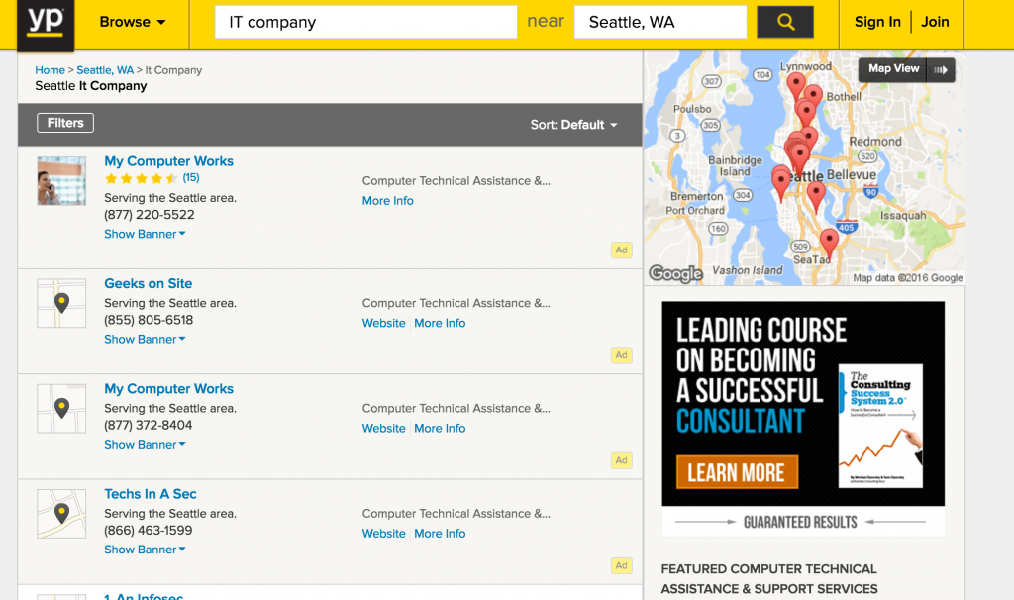This screenshot has height=600, width=1014.
Task: Click the IT company search input field
Action: tap(365, 22)
